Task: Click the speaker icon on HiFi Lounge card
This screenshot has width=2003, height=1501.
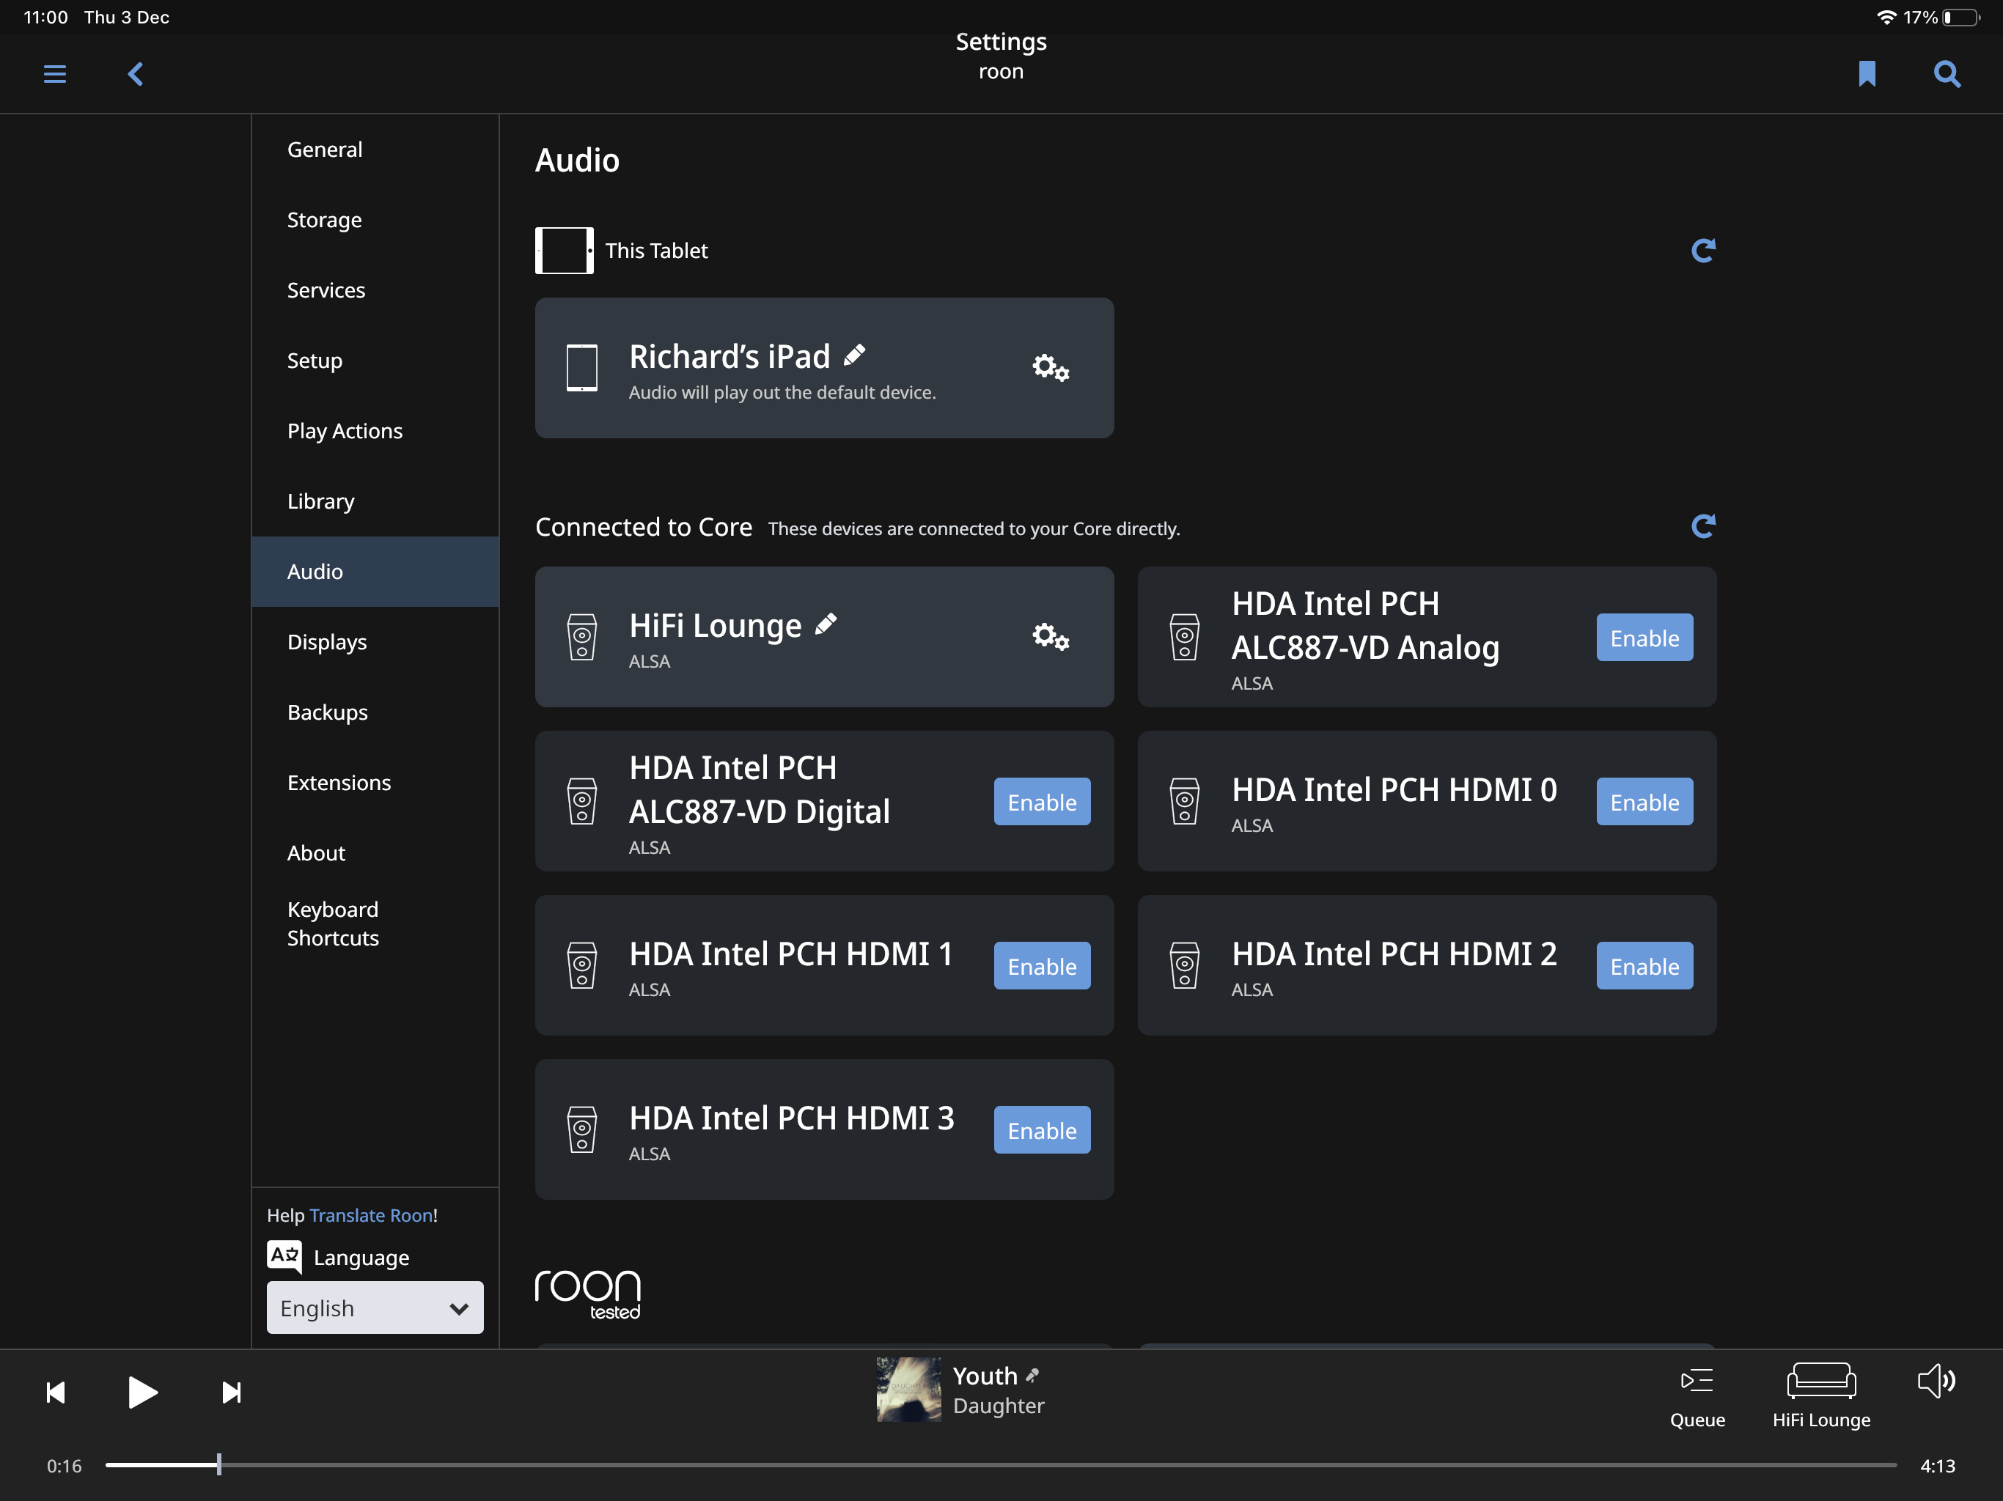Action: pyautogui.click(x=582, y=638)
